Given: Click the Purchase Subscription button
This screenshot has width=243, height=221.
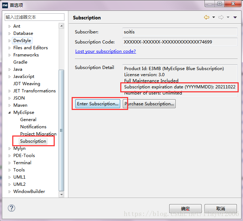Looking at the screenshot, I should (x=149, y=103).
